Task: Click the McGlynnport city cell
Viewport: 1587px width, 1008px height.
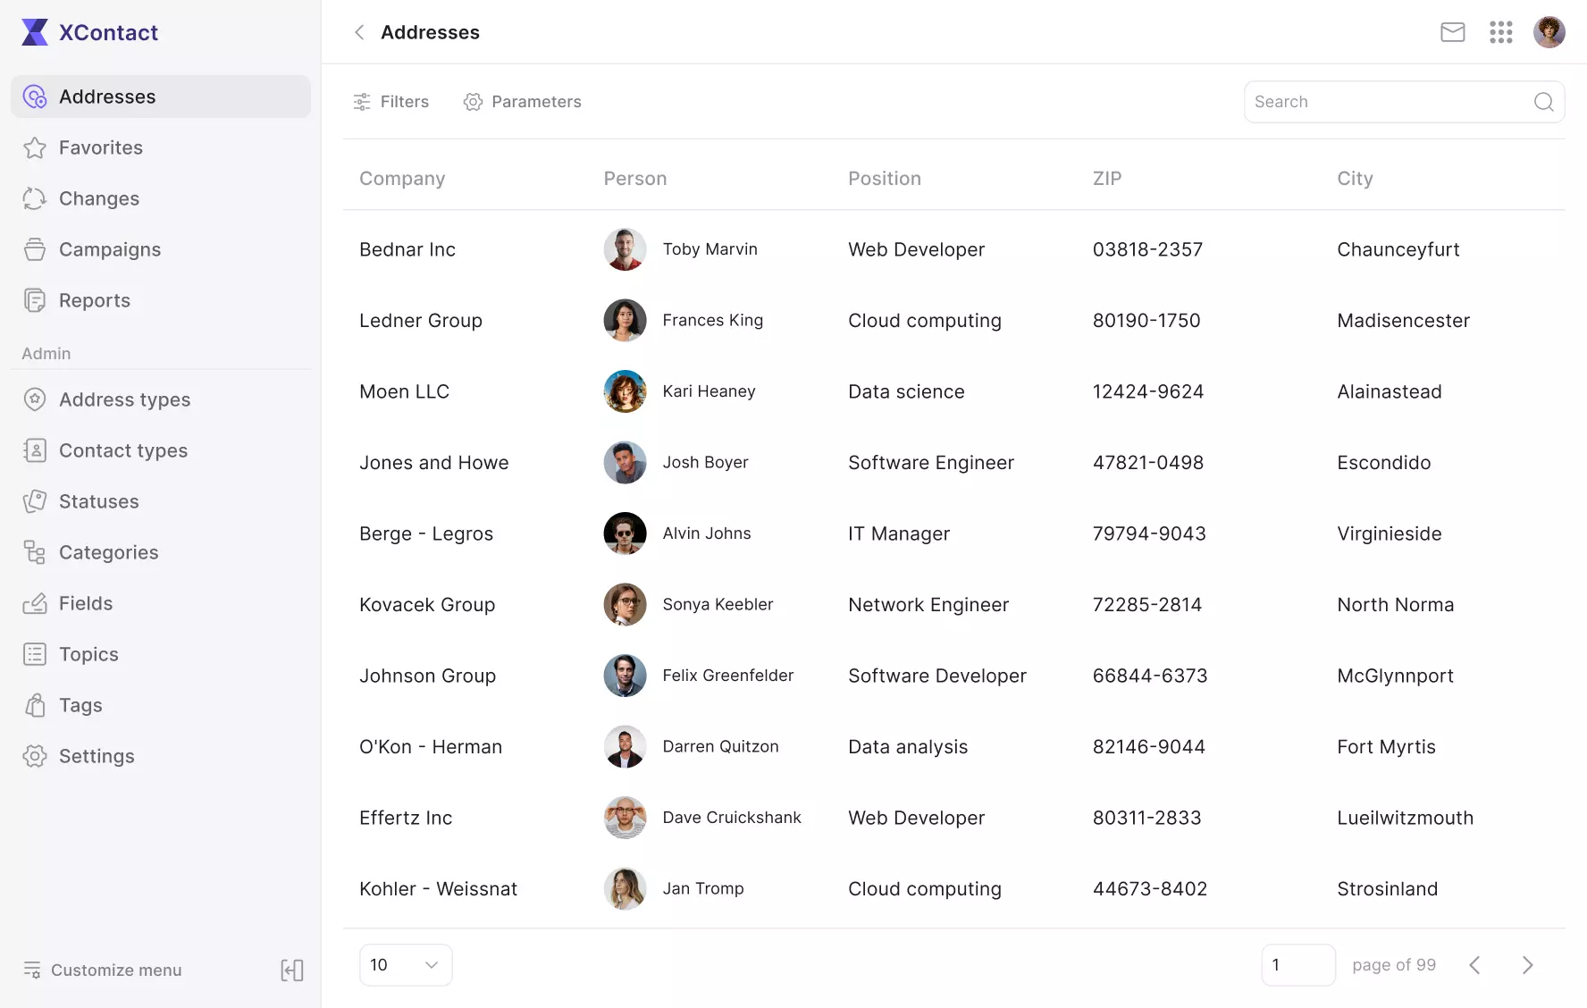Action: click(1395, 676)
